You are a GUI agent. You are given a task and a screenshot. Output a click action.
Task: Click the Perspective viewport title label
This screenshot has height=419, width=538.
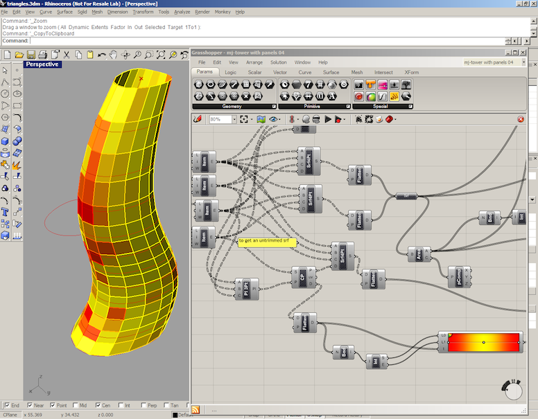point(42,64)
